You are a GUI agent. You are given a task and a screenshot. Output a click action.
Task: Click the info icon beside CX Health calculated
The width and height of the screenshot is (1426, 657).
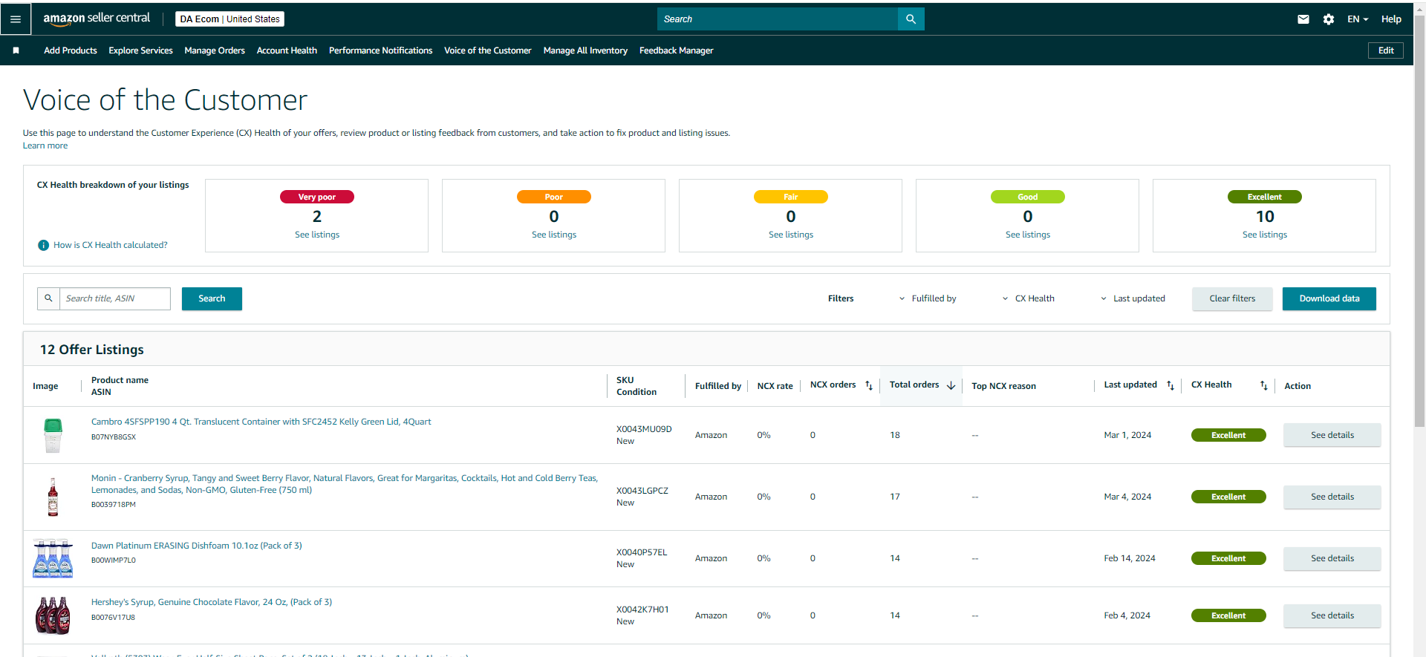pyautogui.click(x=44, y=245)
